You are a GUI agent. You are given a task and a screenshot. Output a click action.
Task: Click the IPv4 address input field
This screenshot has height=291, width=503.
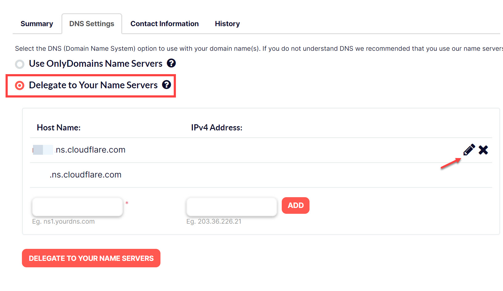(231, 207)
